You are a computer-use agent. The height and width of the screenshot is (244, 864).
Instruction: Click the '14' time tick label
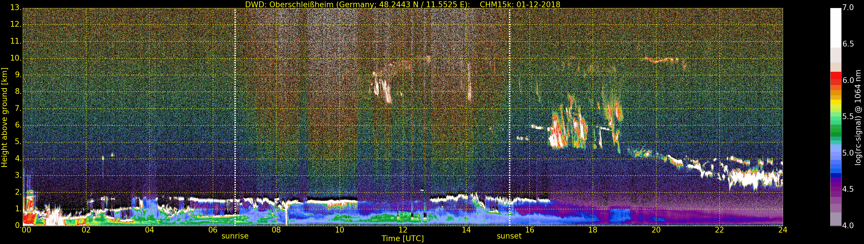coord(466,230)
